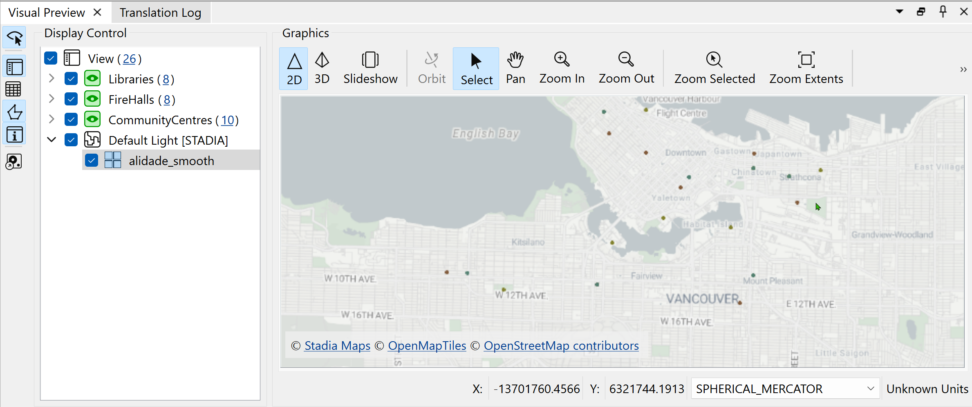Click the Default Light STADIA layer icon
The width and height of the screenshot is (972, 407).
point(92,140)
